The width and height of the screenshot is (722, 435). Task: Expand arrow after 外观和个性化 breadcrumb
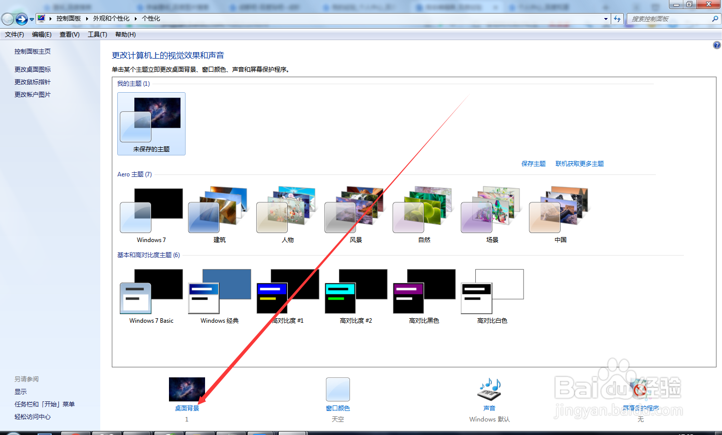135,19
